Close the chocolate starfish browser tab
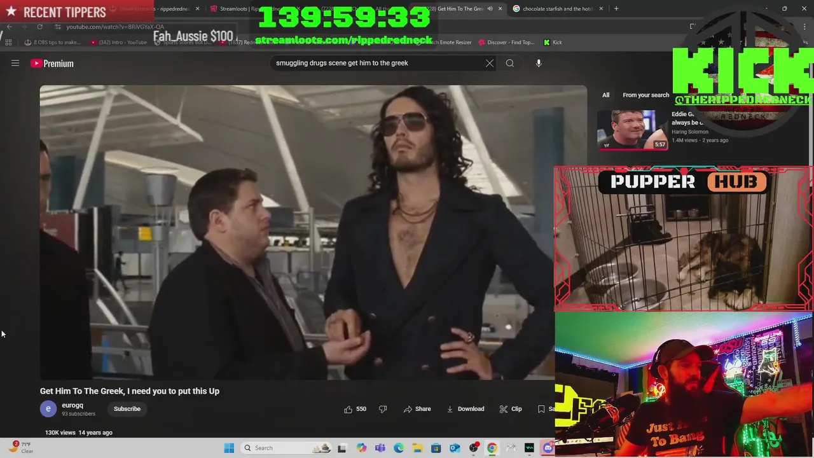Image resolution: width=814 pixels, height=458 pixels. pyautogui.click(x=600, y=9)
